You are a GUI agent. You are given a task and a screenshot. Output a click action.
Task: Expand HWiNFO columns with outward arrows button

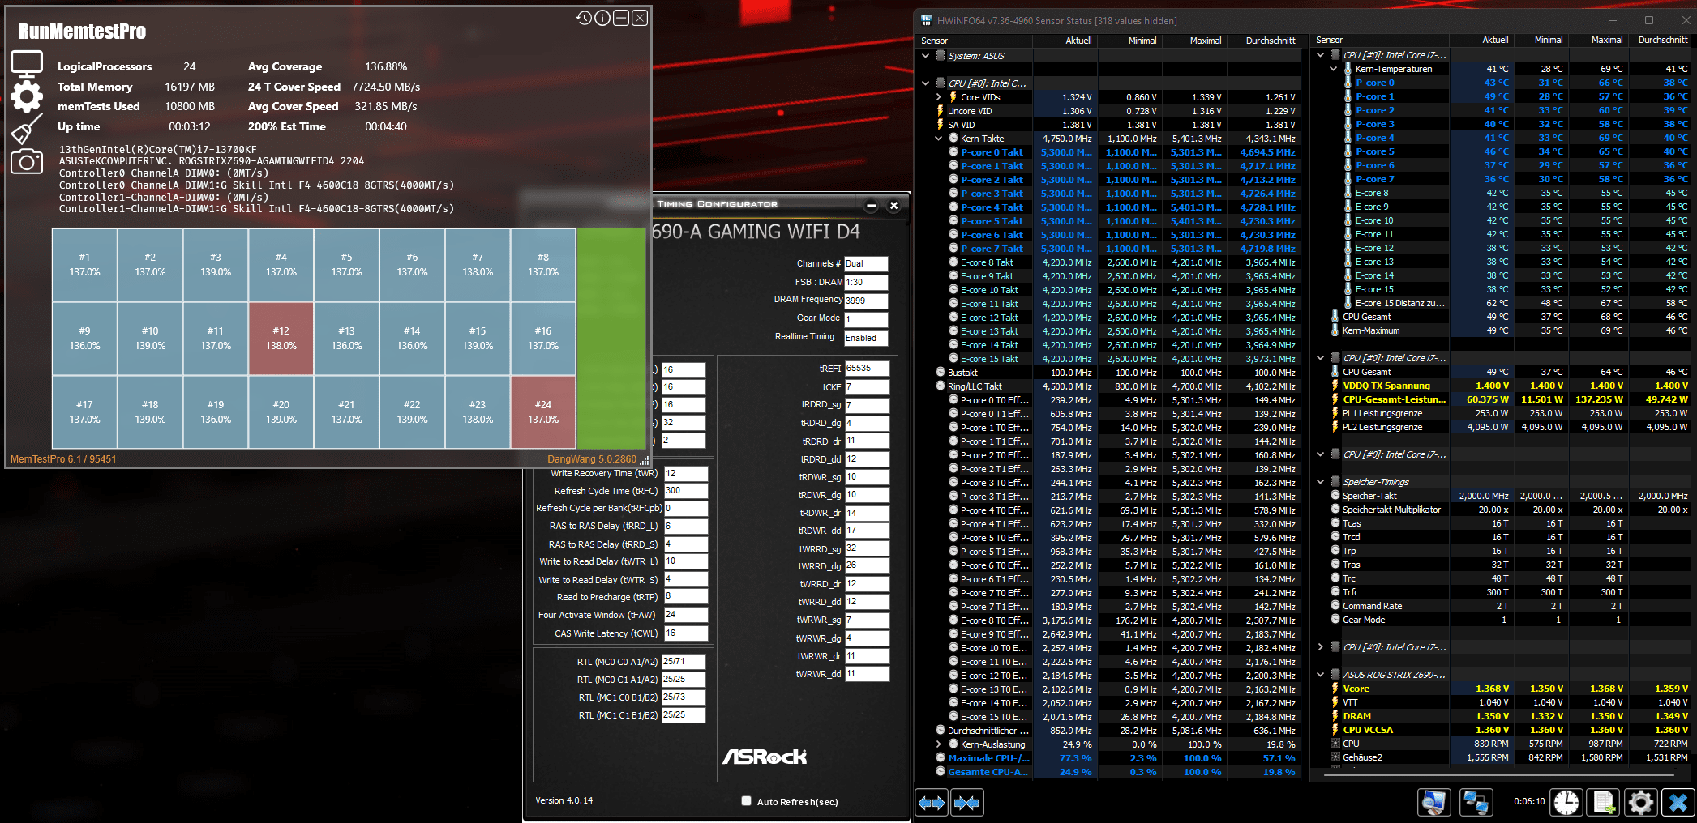932,803
